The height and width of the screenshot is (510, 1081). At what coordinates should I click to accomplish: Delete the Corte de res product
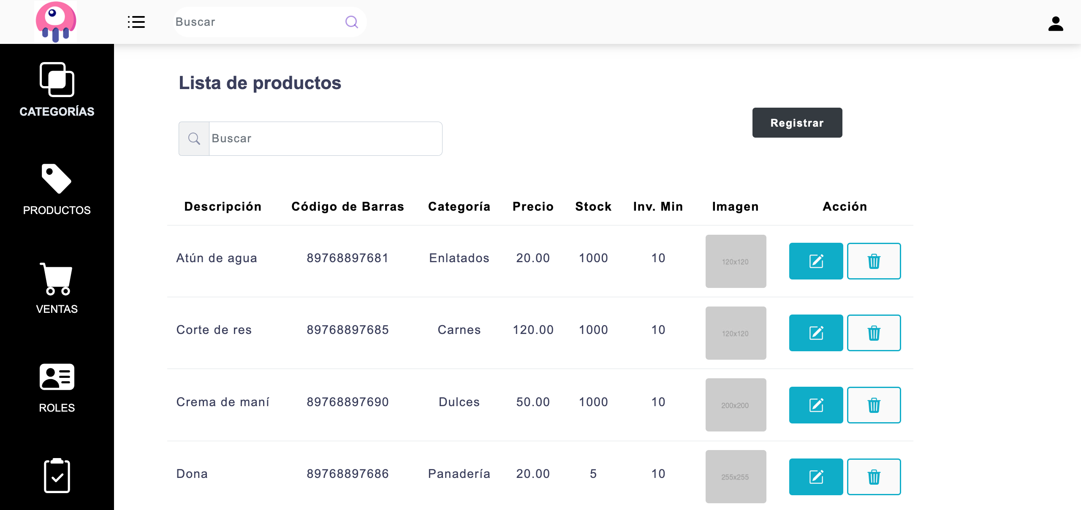point(874,333)
